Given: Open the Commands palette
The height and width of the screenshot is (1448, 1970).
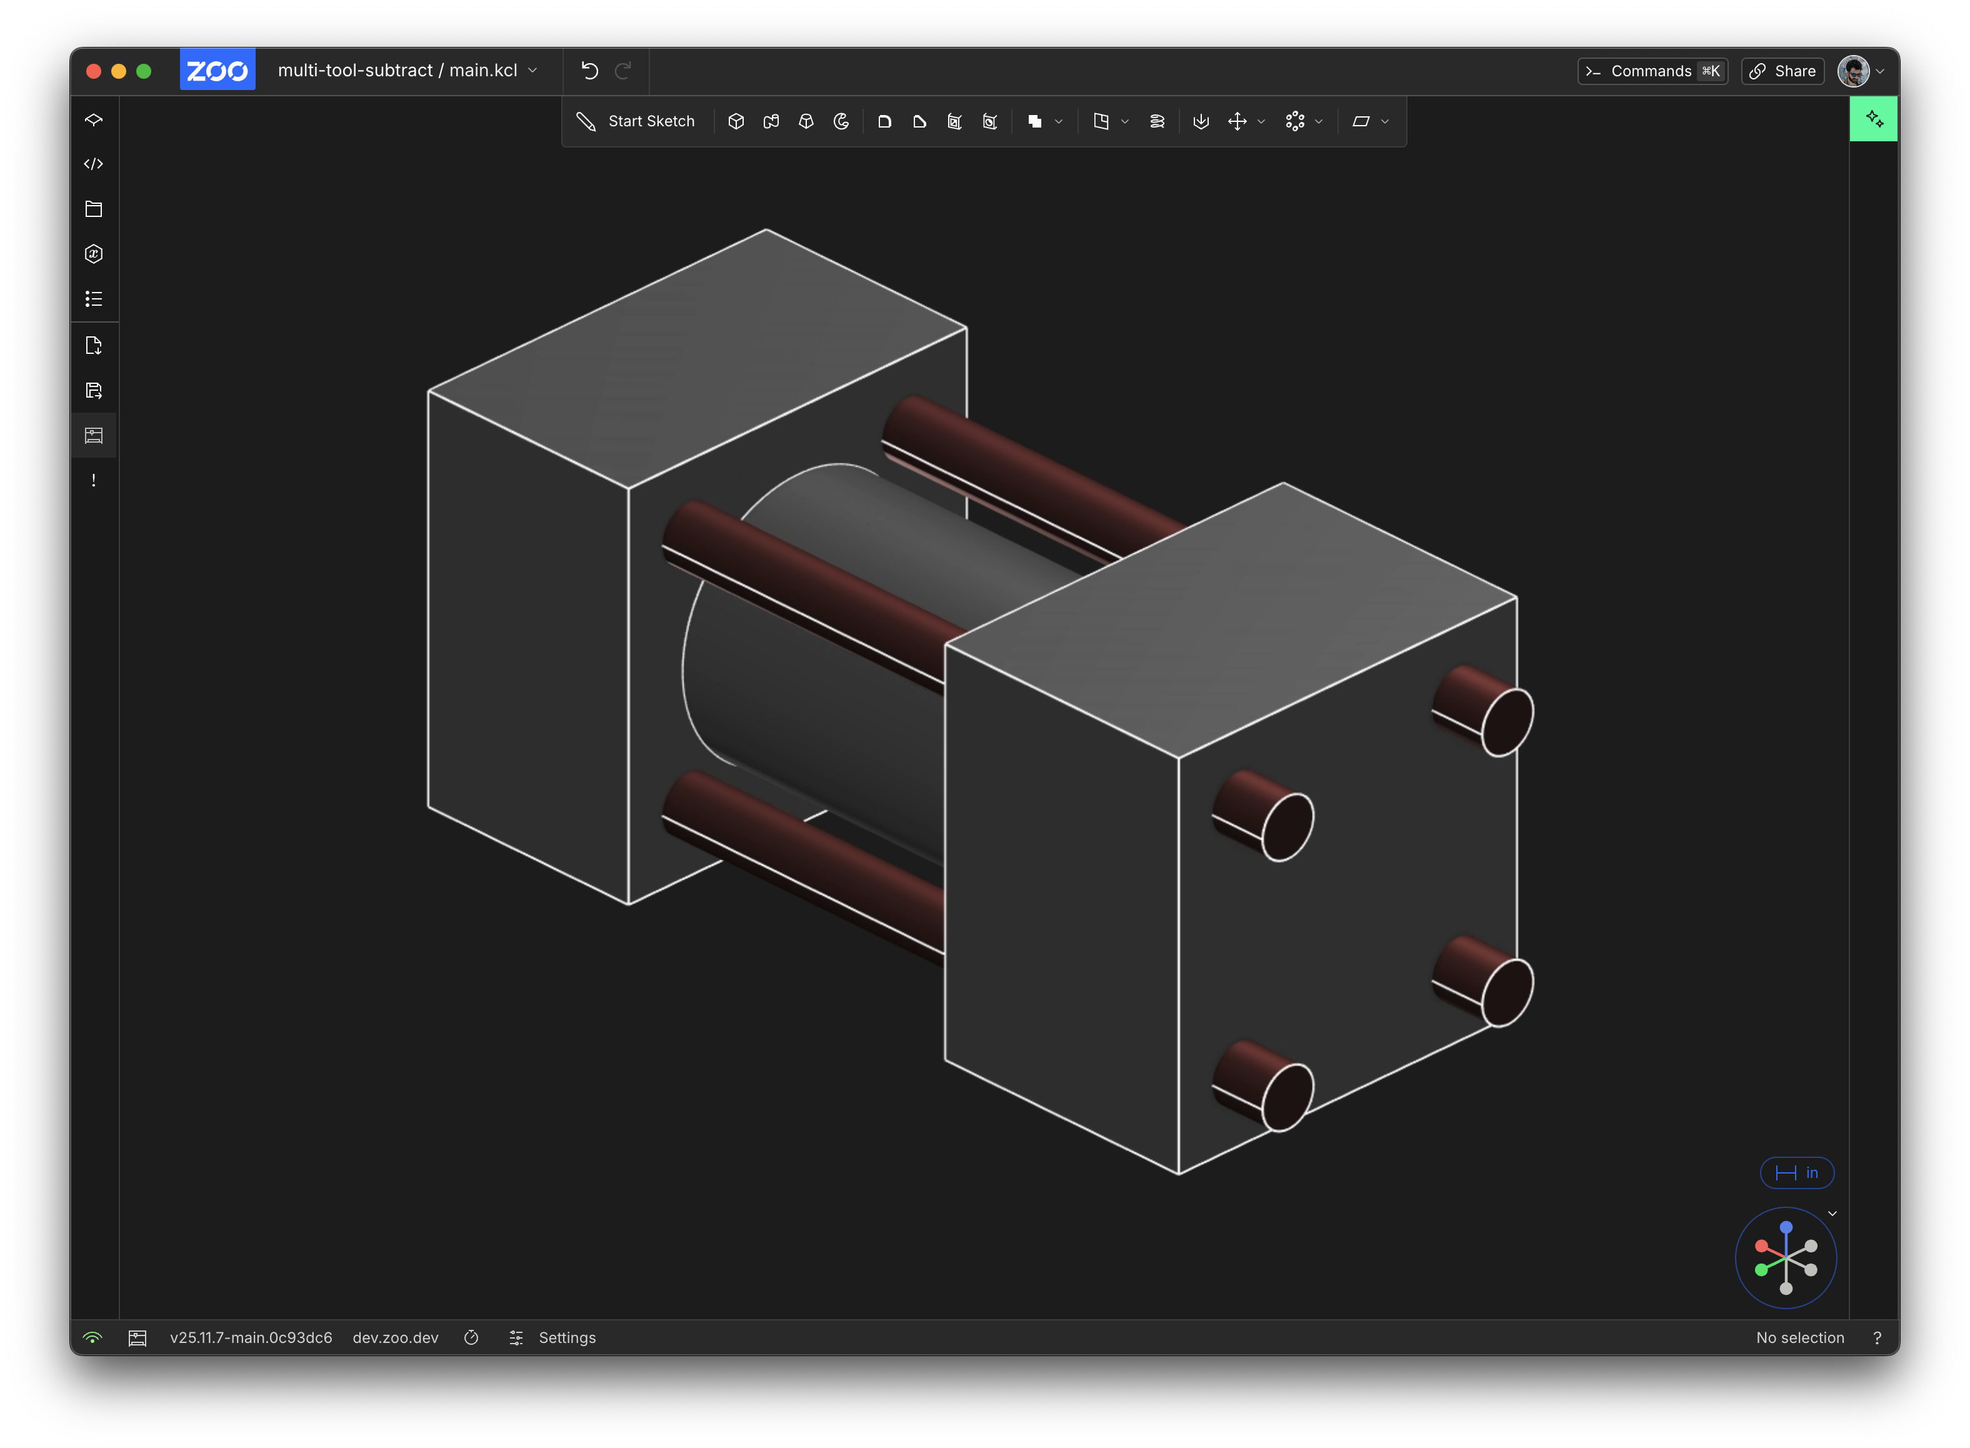Looking at the screenshot, I should pyautogui.click(x=1652, y=71).
